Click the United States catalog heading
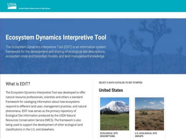Image resolution: width=186 pixels, height=139 pixels. tap(111, 90)
